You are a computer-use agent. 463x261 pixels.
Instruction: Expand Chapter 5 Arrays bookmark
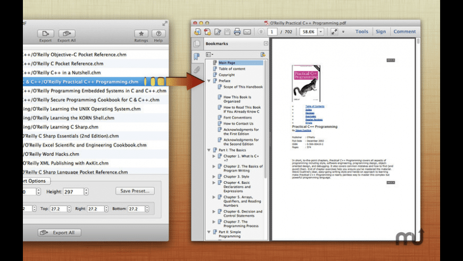(x=214, y=197)
